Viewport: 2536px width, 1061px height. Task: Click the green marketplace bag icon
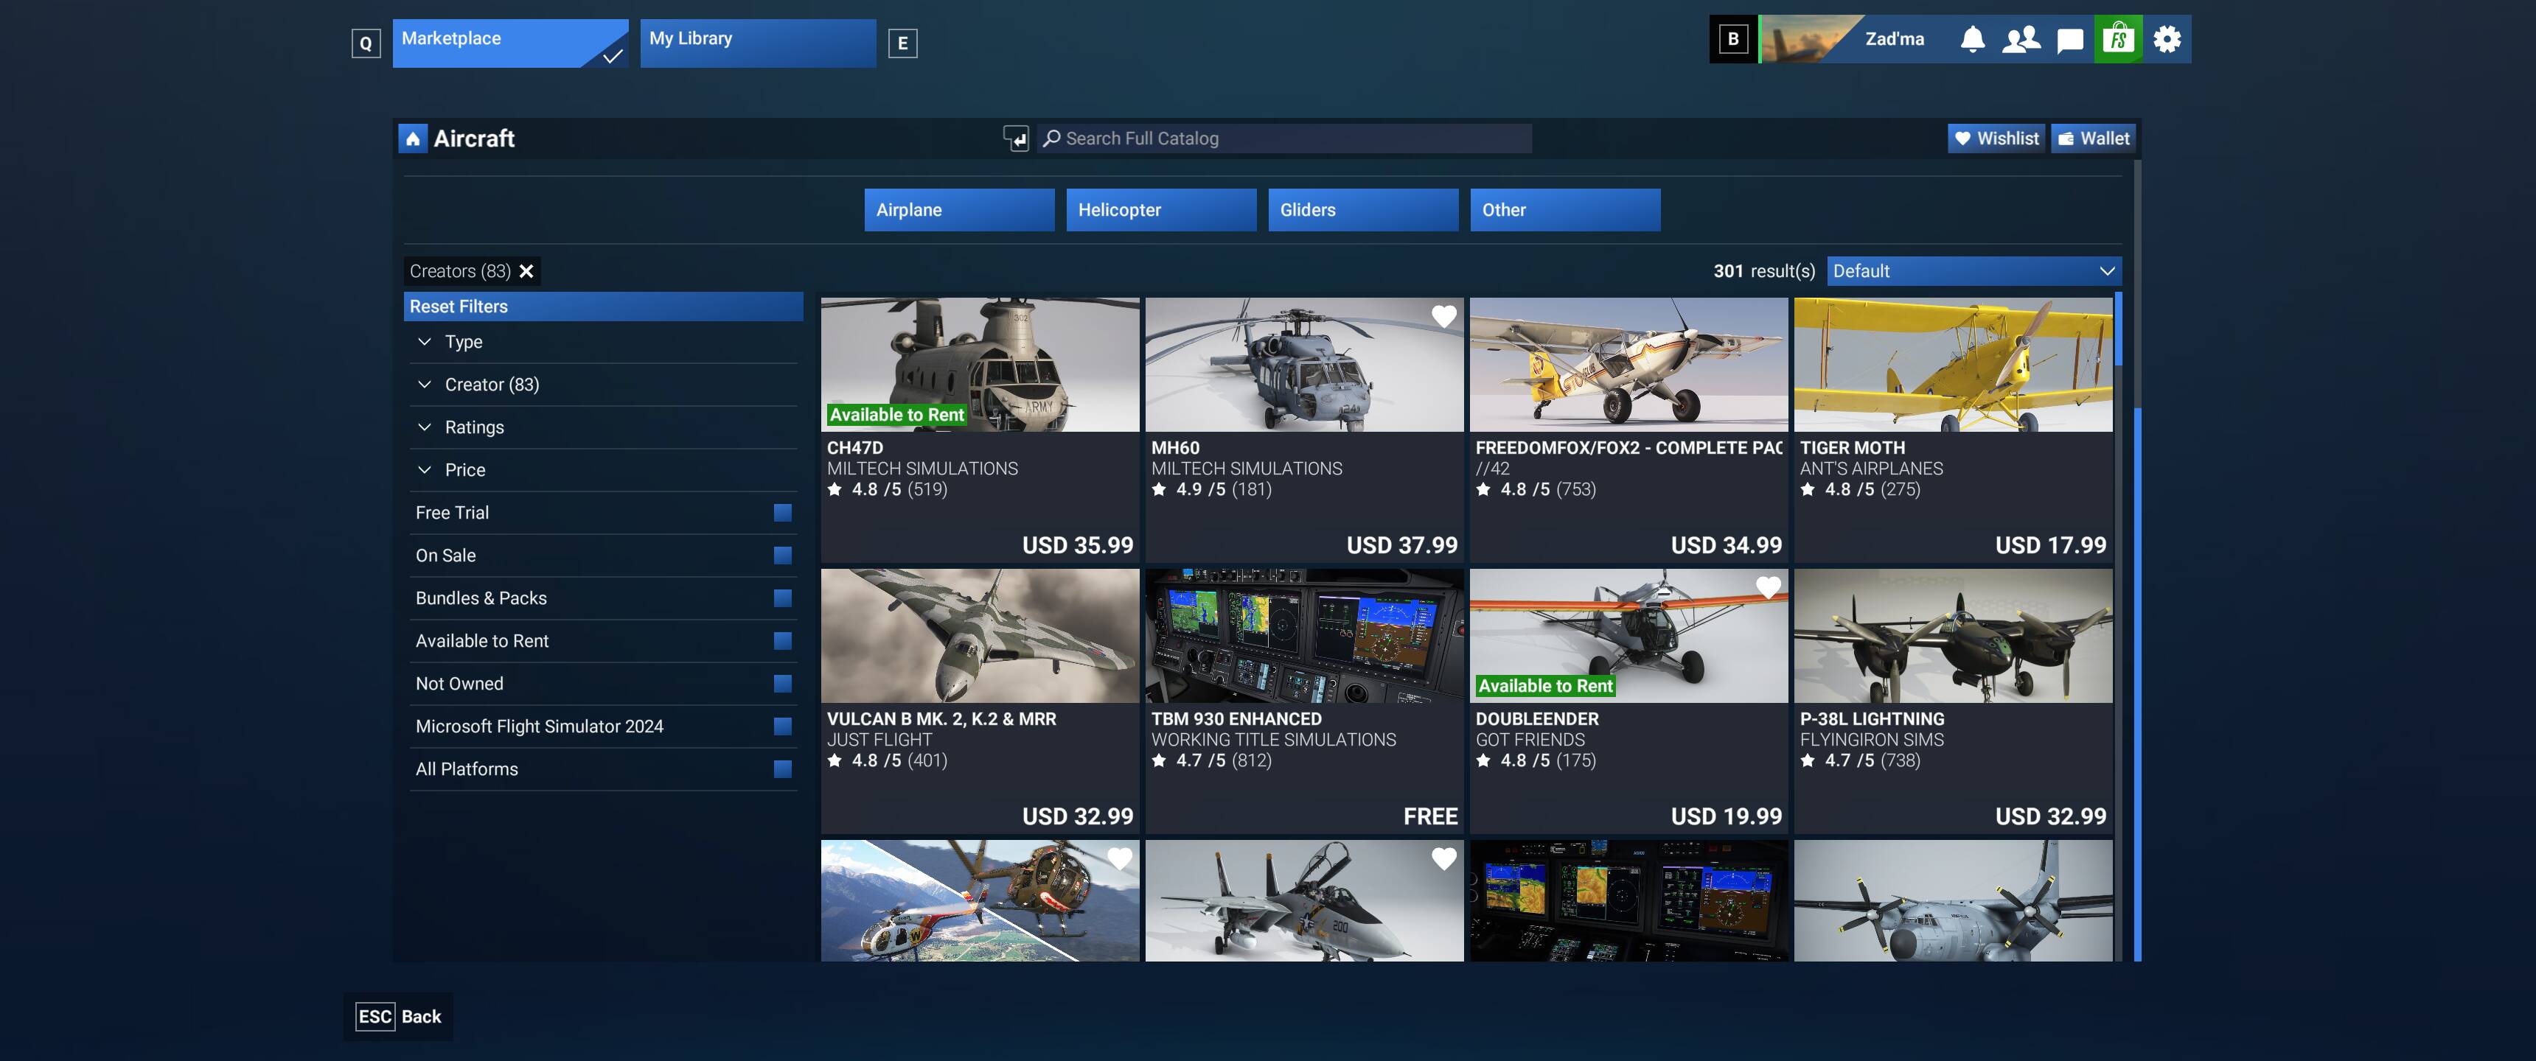tap(2117, 39)
